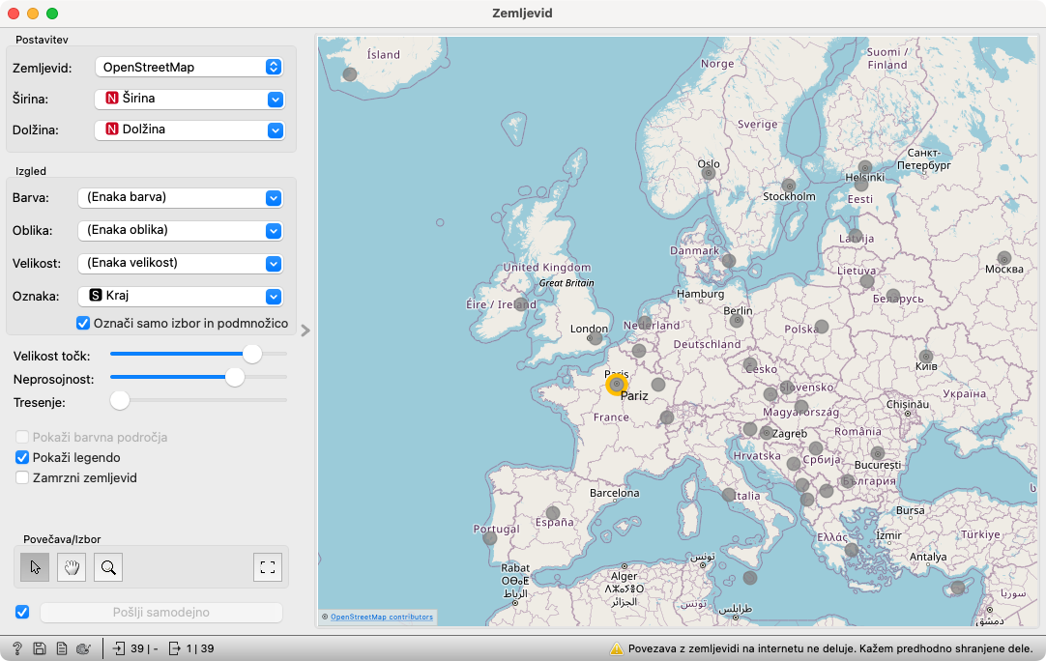The width and height of the screenshot is (1046, 661).
Task: Open help via question mark icon
Action: click(16, 648)
